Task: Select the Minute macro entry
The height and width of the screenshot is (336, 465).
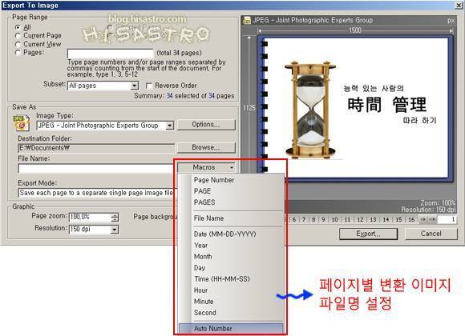Action: tap(204, 302)
